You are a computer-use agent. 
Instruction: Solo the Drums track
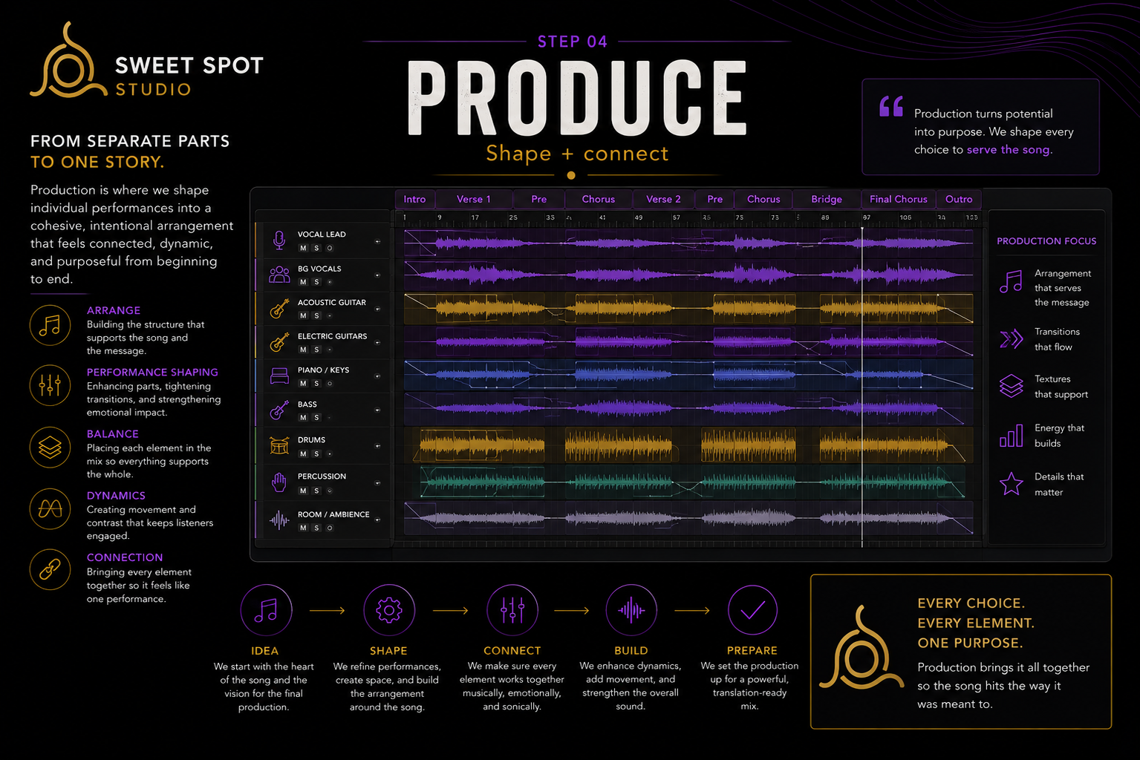click(x=316, y=453)
